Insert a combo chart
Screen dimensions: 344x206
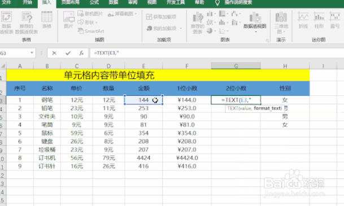click(236, 23)
